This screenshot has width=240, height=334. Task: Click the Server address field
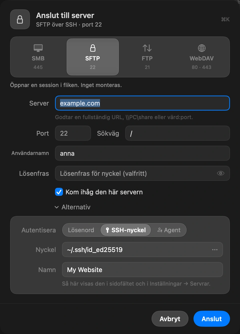tap(142, 103)
